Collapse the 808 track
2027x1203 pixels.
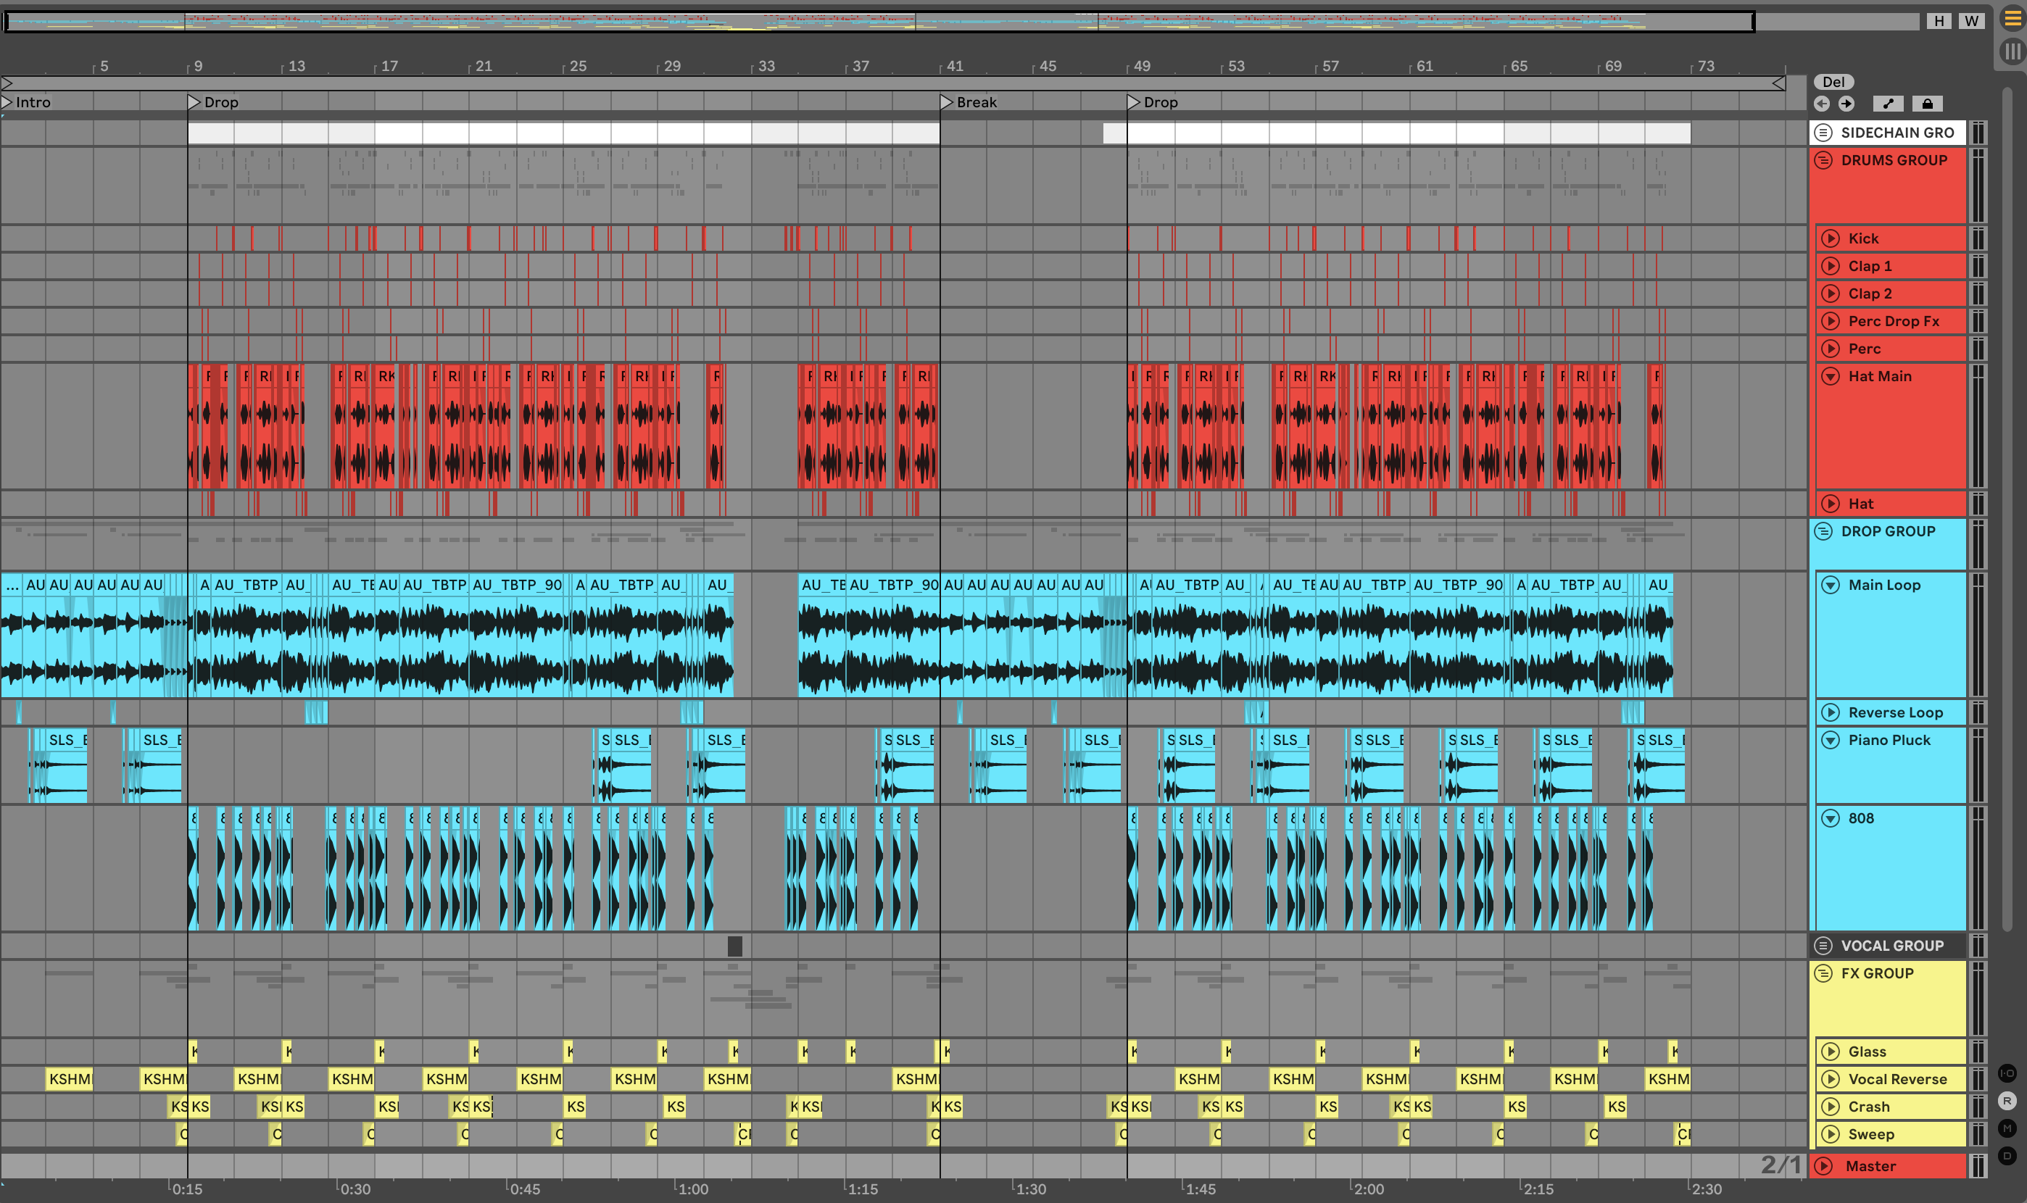click(x=1831, y=819)
